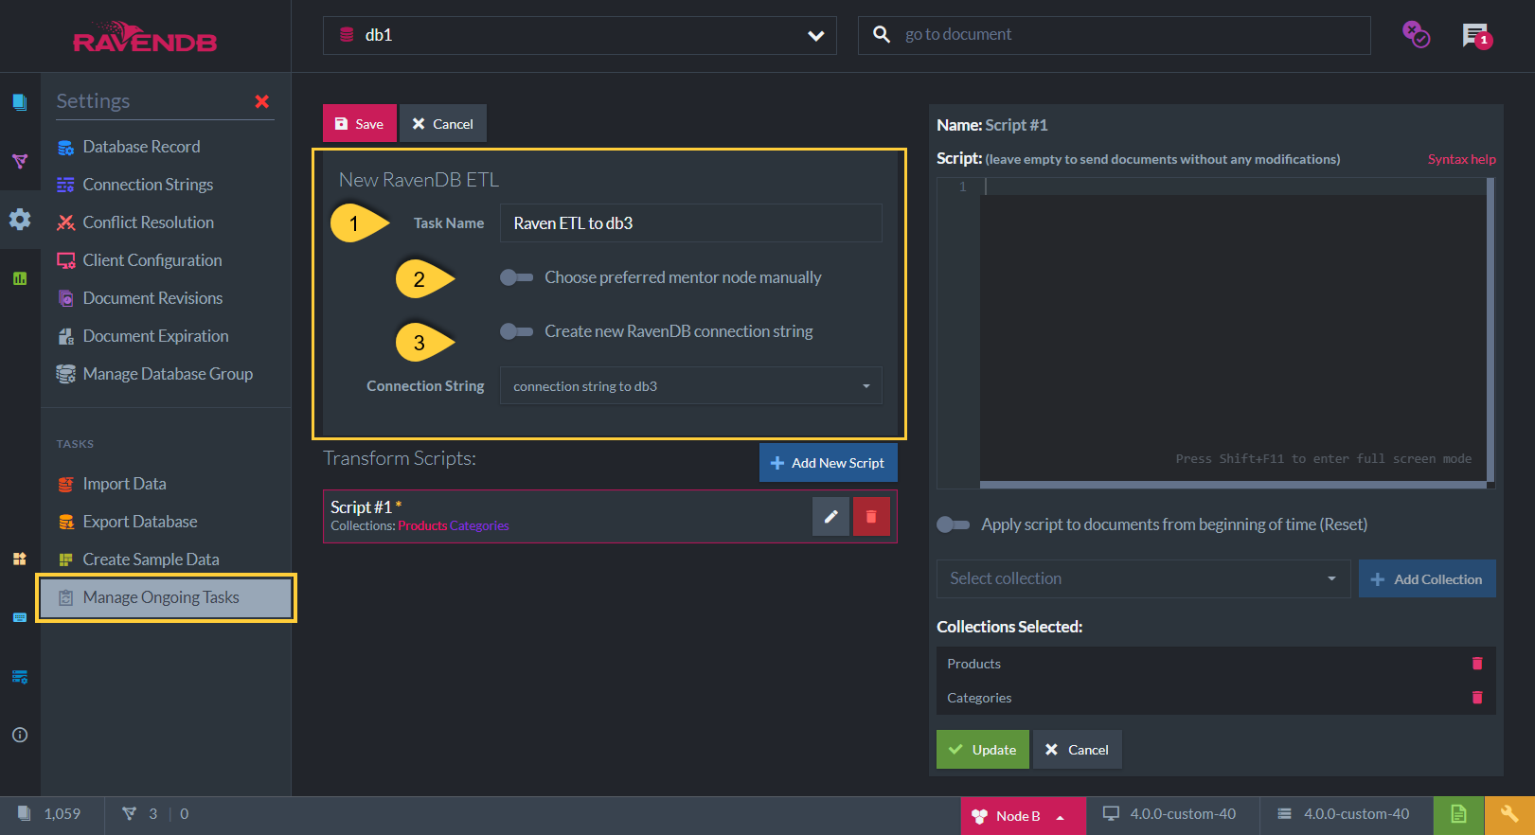This screenshot has height=835, width=1535.
Task: Open Client Configuration settings
Action: 152,260
